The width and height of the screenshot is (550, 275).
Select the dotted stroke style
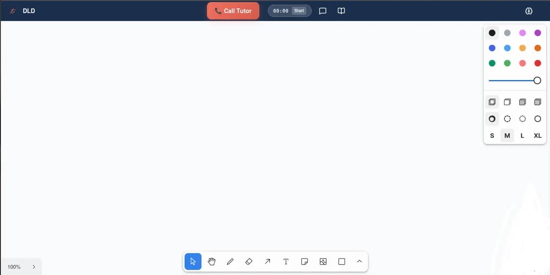click(x=523, y=119)
